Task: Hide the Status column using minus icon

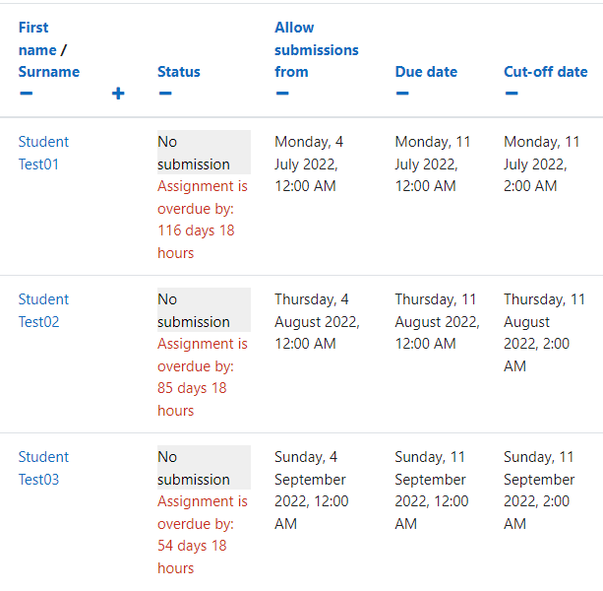Action: pos(165,94)
